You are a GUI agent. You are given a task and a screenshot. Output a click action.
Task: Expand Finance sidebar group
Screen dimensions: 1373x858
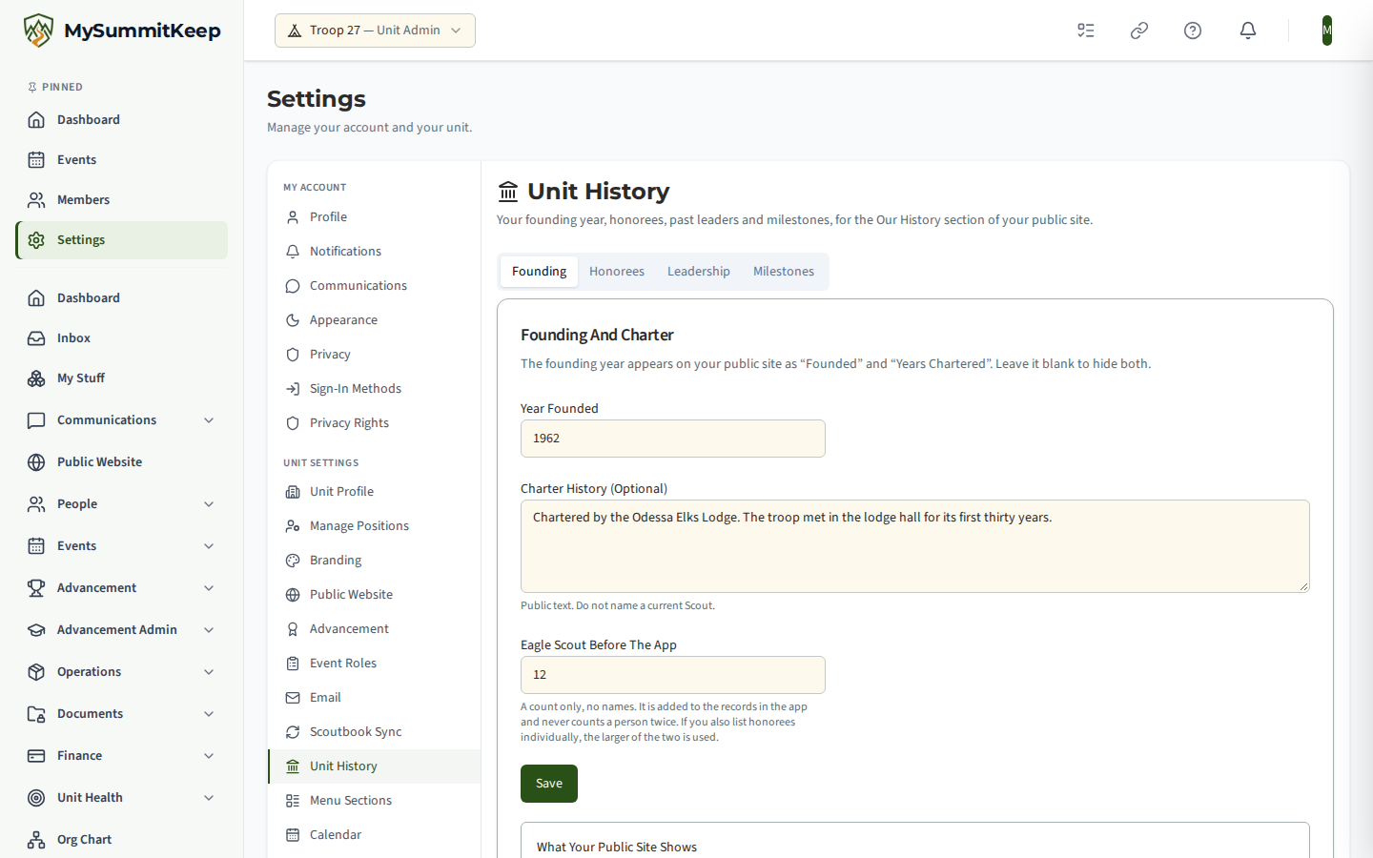[122, 756]
